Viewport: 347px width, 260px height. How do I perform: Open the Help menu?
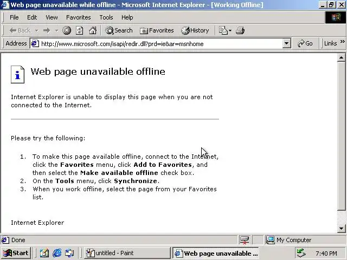(127, 17)
